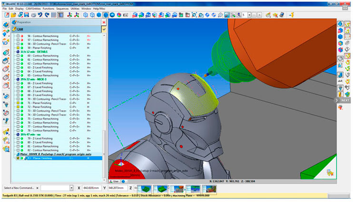This screenshot has width=353, height=207.
Task: Click the User coordinate system icon
Action: (114, 181)
